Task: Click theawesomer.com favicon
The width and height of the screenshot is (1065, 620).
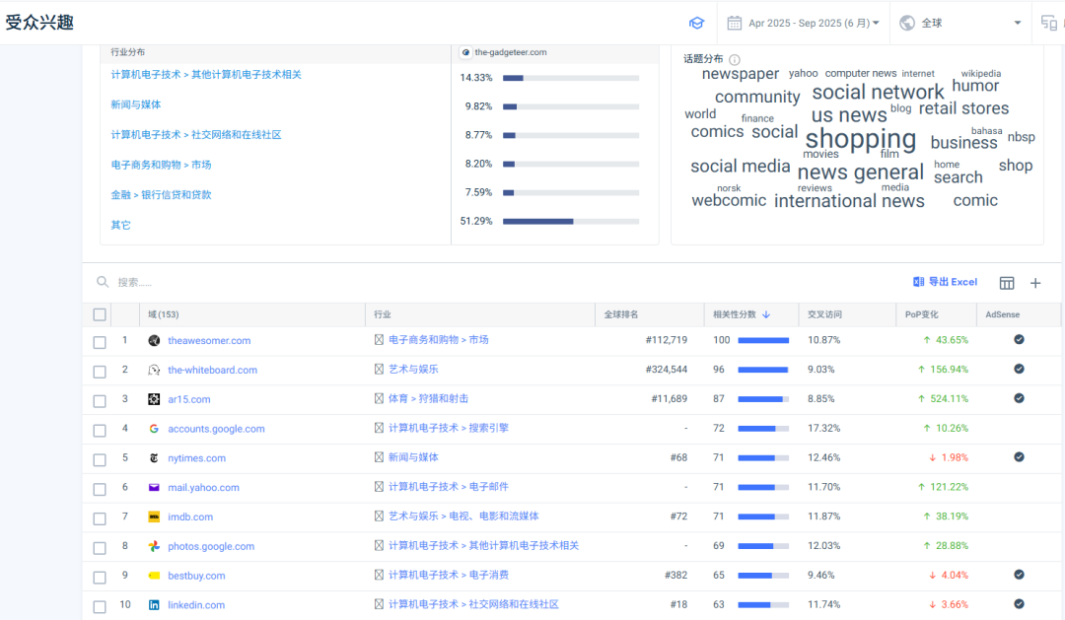Action: pos(154,341)
